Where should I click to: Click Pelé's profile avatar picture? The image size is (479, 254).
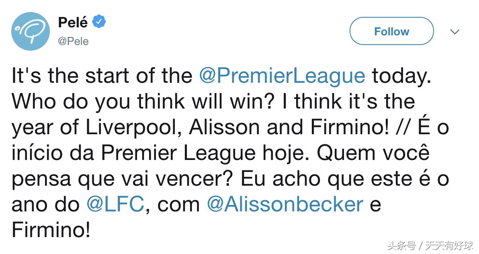31,31
